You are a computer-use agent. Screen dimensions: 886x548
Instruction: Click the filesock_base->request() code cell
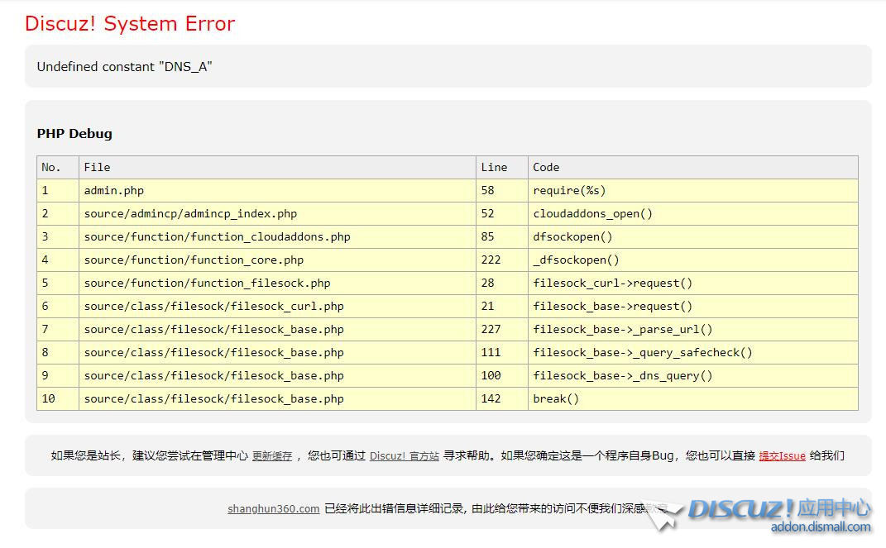pyautogui.click(x=692, y=307)
